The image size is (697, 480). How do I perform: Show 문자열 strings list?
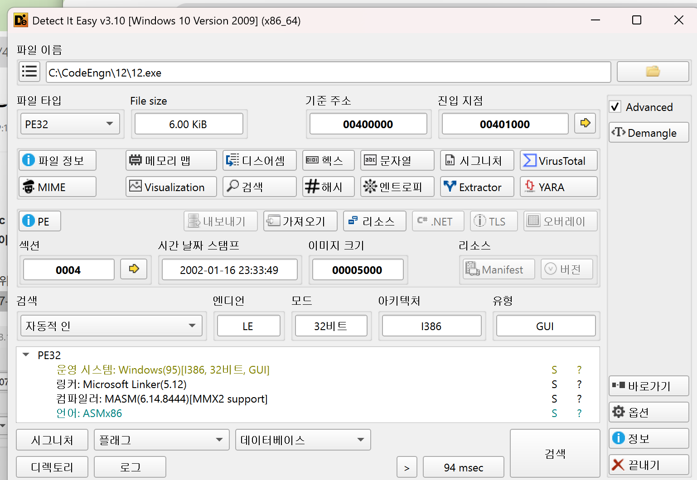(x=397, y=160)
